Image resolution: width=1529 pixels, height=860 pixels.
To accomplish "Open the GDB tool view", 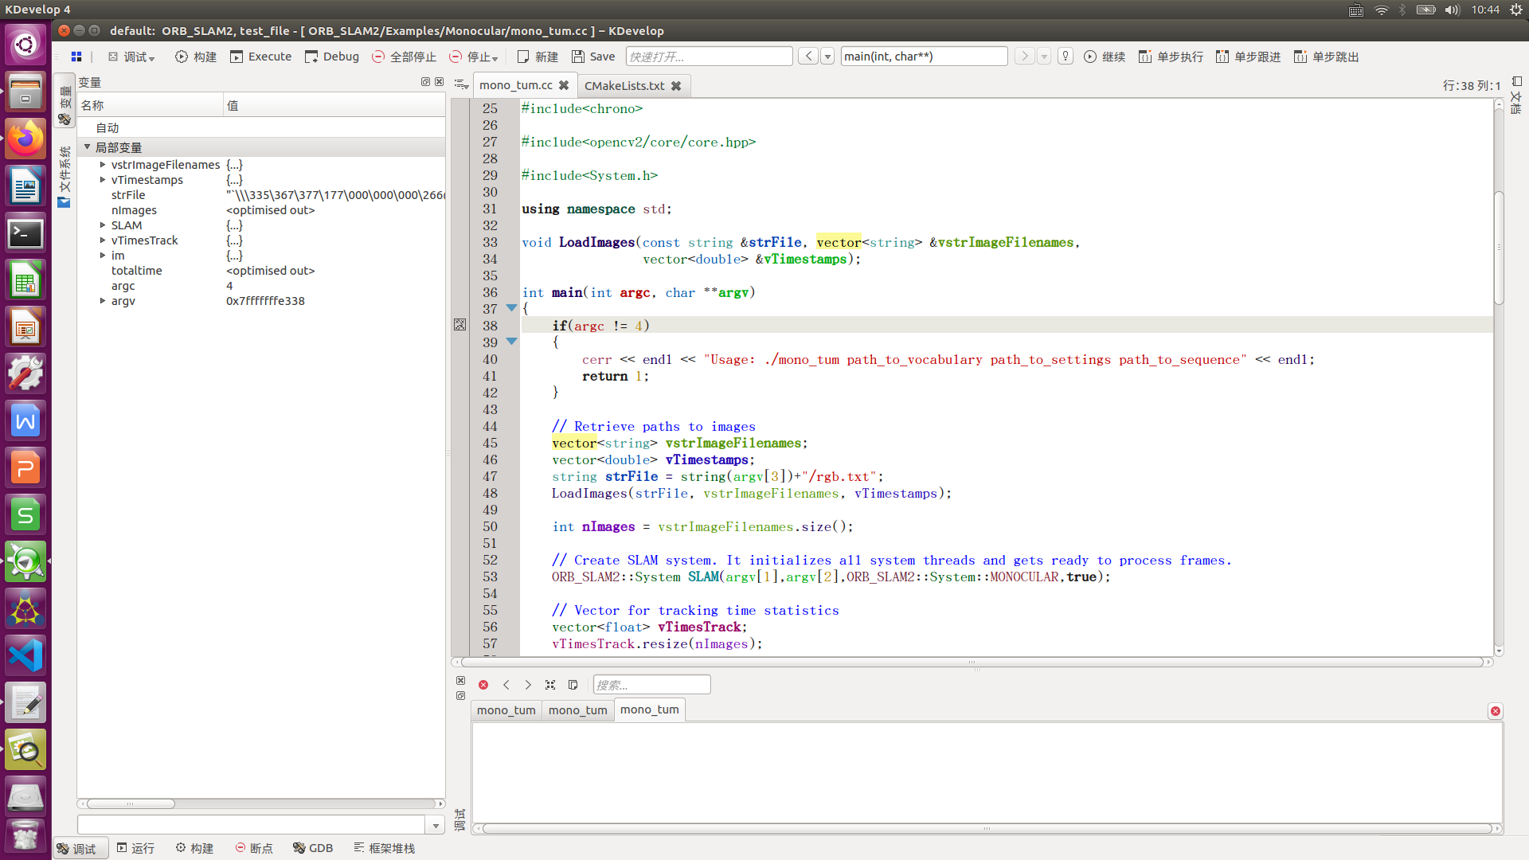I will click(313, 848).
